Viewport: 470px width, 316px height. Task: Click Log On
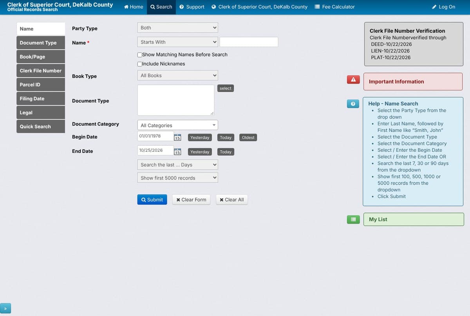pyautogui.click(x=443, y=7)
